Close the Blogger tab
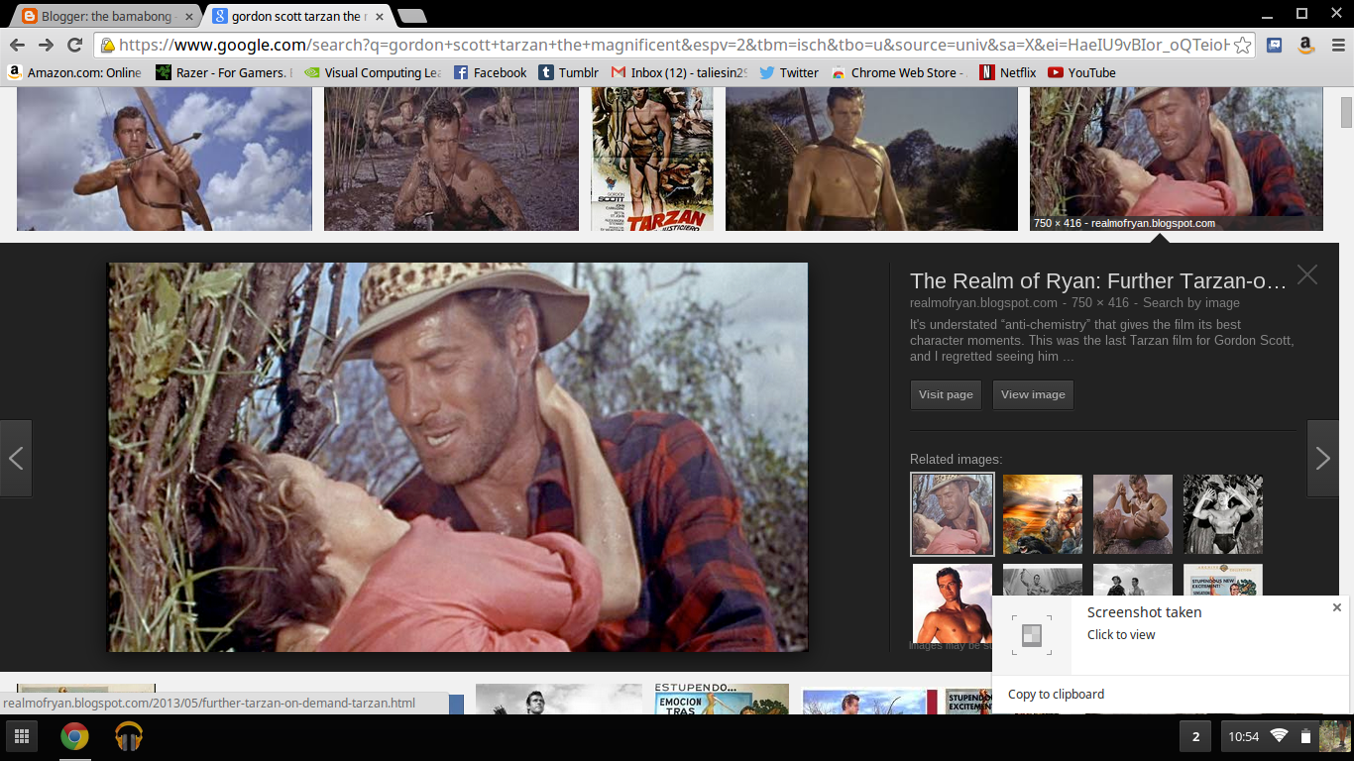The image size is (1354, 761). pos(189,17)
